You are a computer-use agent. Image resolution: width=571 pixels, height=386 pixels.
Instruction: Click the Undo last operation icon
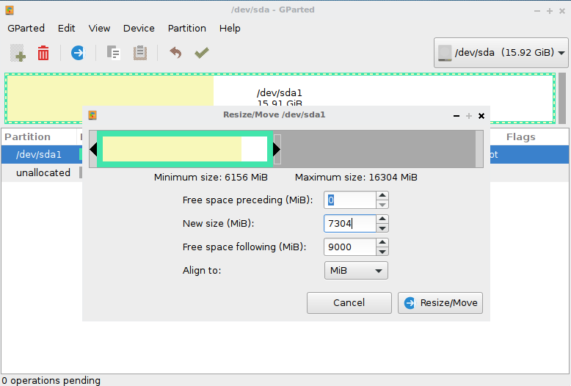click(x=175, y=53)
